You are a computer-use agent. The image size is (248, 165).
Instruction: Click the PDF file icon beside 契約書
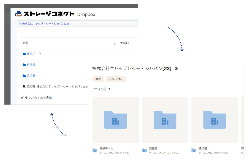tap(24, 86)
